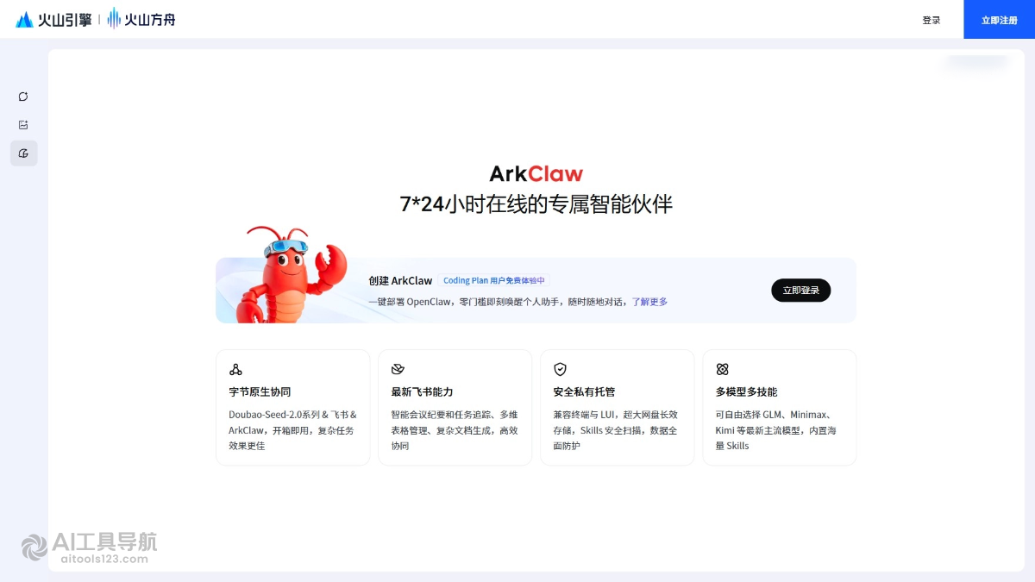
Task: Click the 字节原生协同 card title
Action: [260, 391]
